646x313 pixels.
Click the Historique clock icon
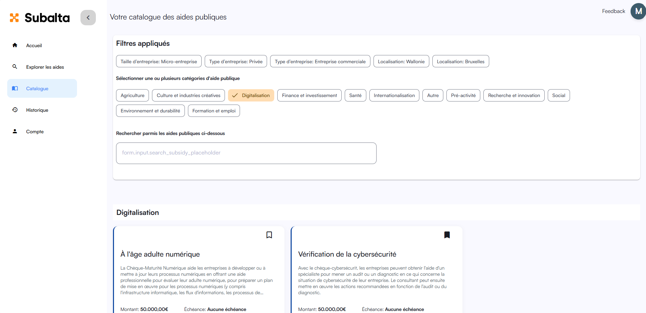pyautogui.click(x=15, y=110)
